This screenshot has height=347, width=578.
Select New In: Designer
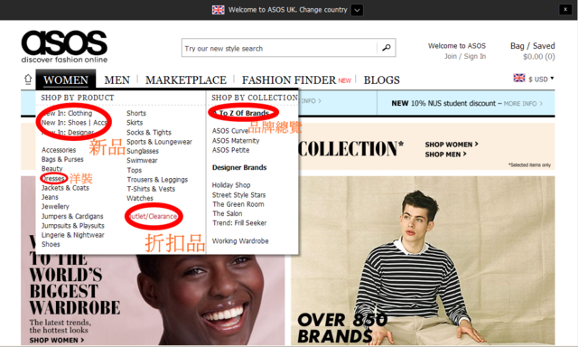tap(68, 132)
